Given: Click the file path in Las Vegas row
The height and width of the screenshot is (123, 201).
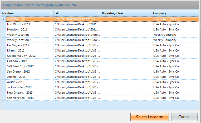Looking at the screenshot, I should click(x=77, y=45).
